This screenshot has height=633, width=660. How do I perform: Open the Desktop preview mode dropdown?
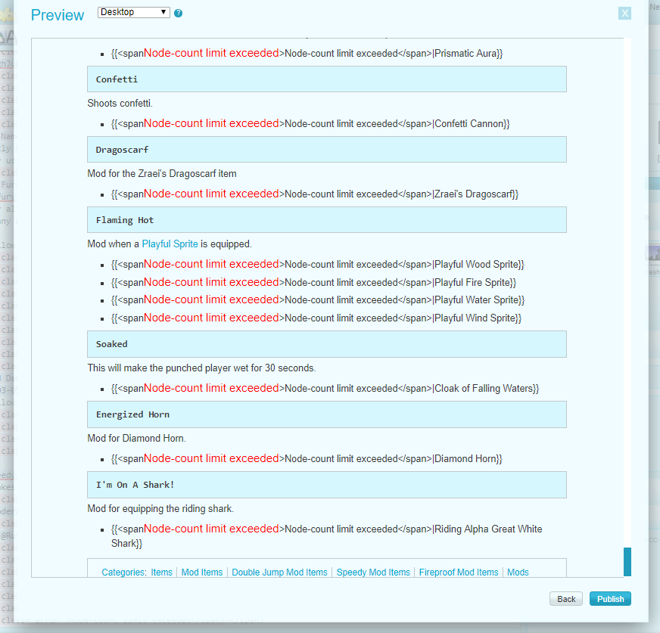click(134, 13)
